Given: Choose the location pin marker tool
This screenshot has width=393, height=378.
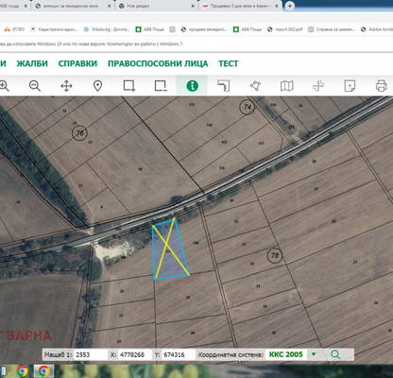Looking at the screenshot, I should (97, 86).
